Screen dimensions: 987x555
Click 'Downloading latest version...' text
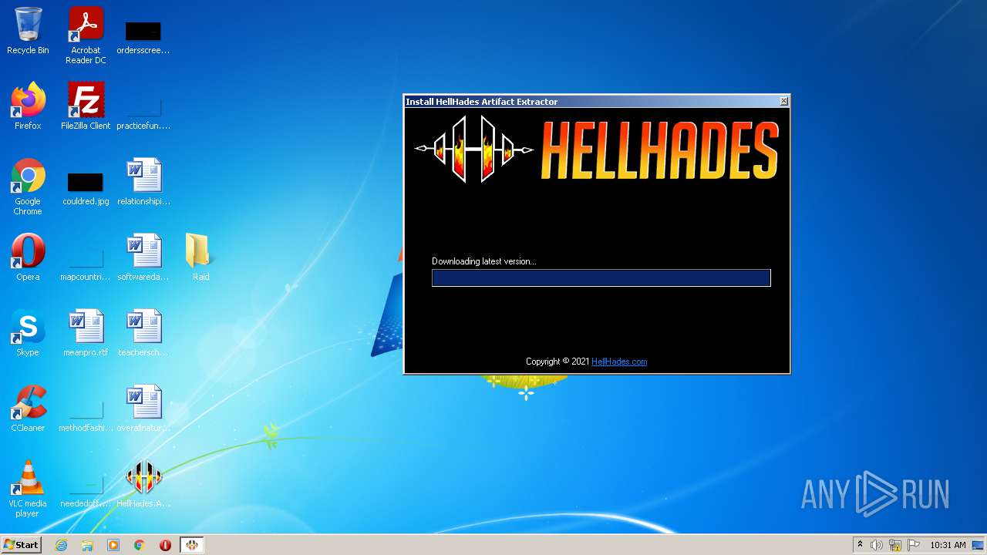(x=484, y=261)
